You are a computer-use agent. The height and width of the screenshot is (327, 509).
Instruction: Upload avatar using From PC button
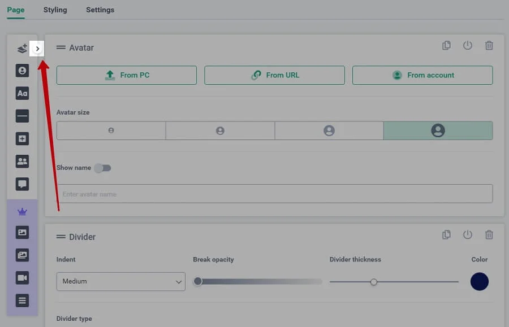(x=127, y=75)
